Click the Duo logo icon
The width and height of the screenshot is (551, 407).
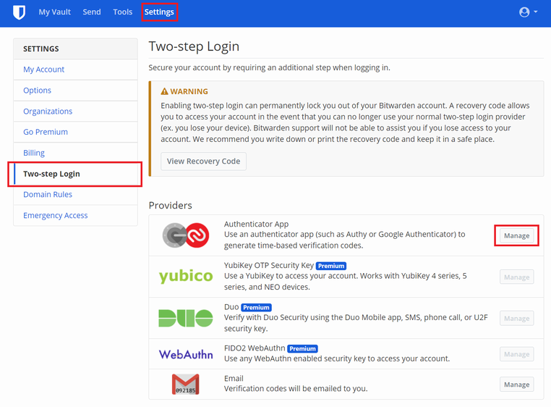(x=186, y=318)
